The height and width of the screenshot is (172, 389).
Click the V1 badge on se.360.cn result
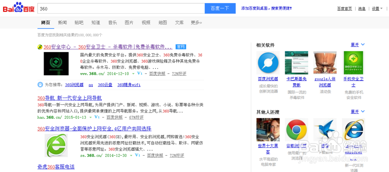(137, 155)
